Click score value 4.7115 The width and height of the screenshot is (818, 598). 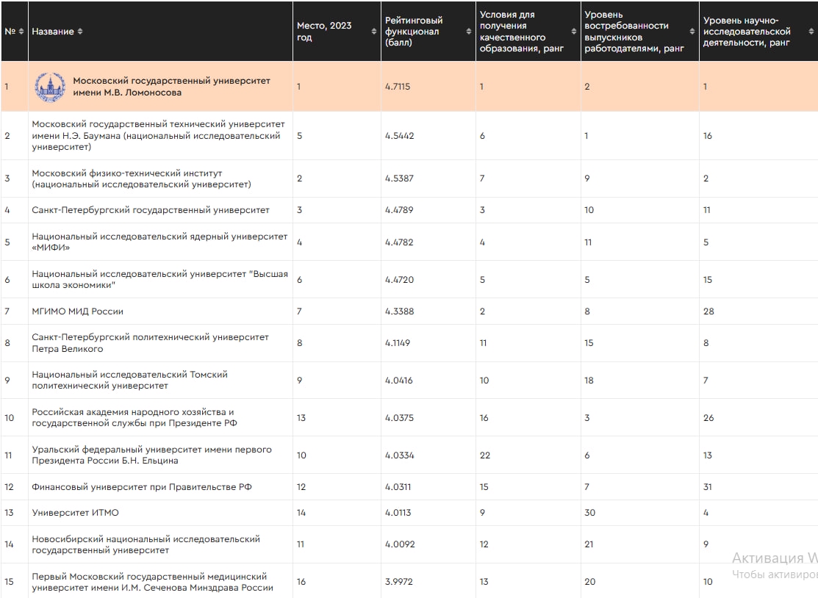pos(398,87)
